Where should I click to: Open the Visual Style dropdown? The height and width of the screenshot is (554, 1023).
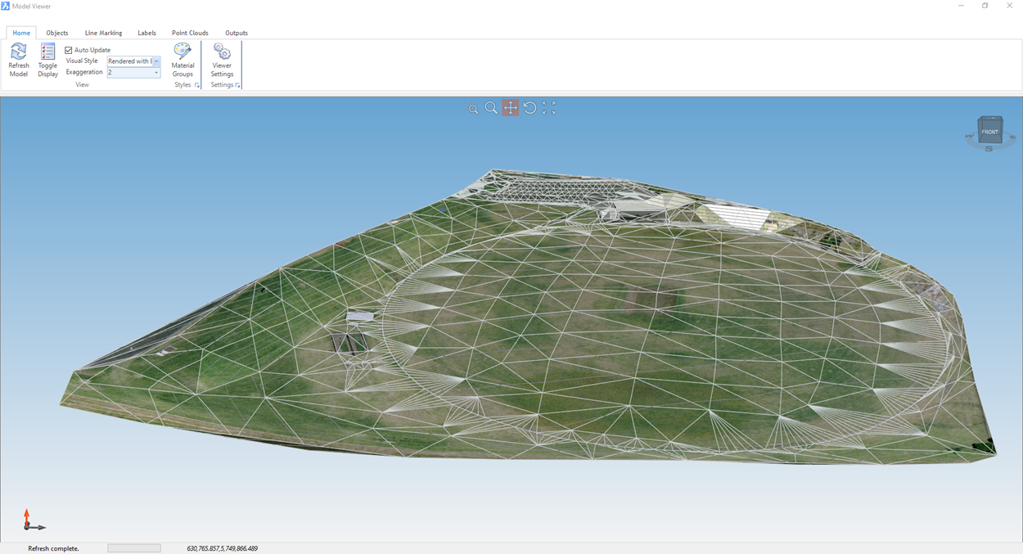tap(156, 61)
